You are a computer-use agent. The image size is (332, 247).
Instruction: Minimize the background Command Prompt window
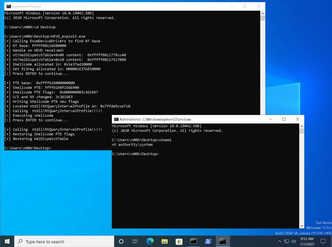[x=231, y=6]
